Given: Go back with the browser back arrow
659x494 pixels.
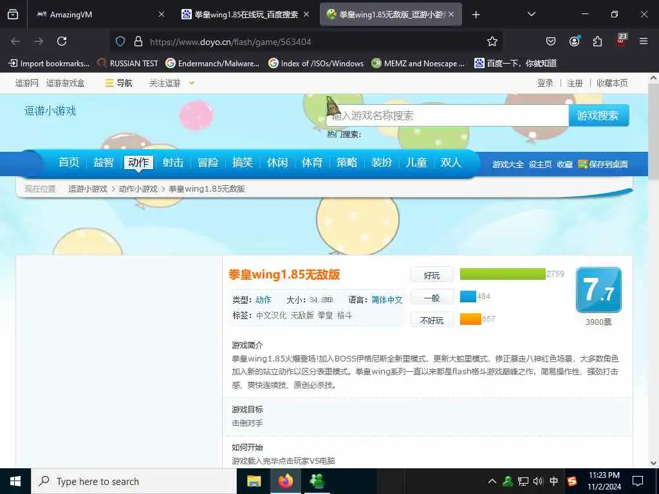Looking at the screenshot, I should 15,41.
